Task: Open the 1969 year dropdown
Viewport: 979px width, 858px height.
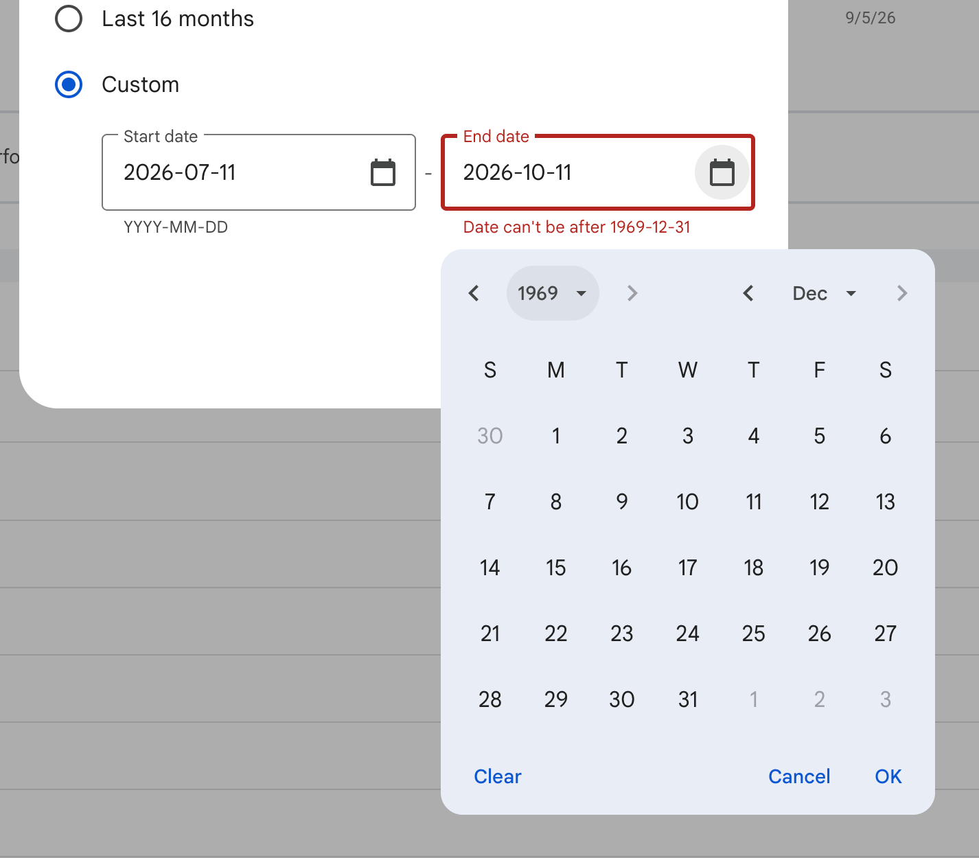Action: (553, 293)
